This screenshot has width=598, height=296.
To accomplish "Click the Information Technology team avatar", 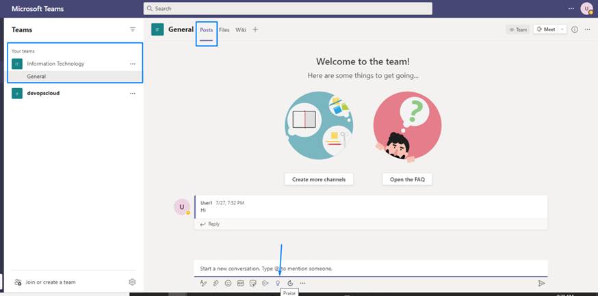I will [x=17, y=64].
